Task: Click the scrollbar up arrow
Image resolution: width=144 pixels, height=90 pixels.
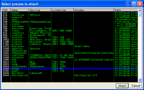Action: (140, 11)
